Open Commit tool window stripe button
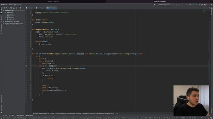Image resolution: width=213 pixels, height=119 pixels. click(x=1, y=19)
